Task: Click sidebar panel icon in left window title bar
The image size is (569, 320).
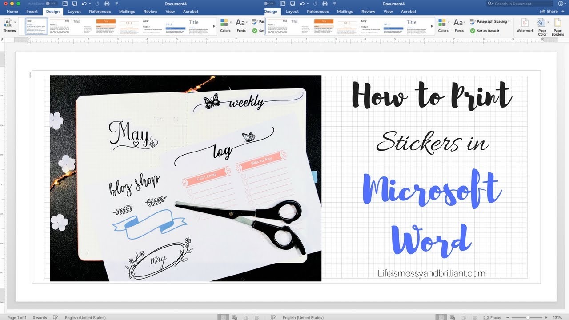Action: [64, 4]
